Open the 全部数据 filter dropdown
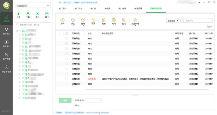This screenshot has width=217, height=115. (173, 21)
